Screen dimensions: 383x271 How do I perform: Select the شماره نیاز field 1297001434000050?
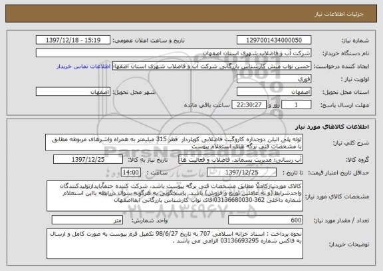point(274,40)
